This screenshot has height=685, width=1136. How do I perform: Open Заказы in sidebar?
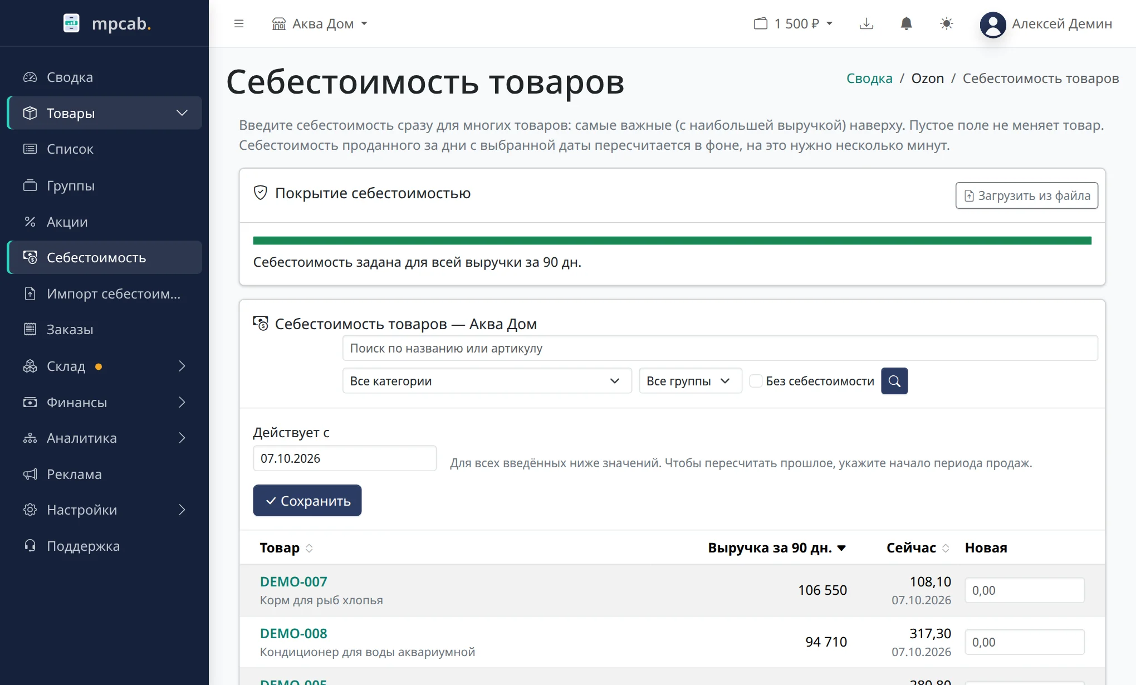[x=105, y=329]
